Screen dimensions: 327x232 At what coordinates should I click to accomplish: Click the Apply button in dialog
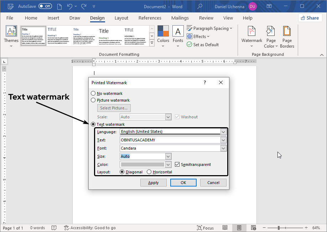pyautogui.click(x=153, y=183)
